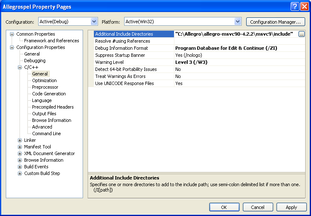Image resolution: width=311 pixels, height=216 pixels.
Task: Select the XML Document Generator label
Action: (x=49, y=153)
